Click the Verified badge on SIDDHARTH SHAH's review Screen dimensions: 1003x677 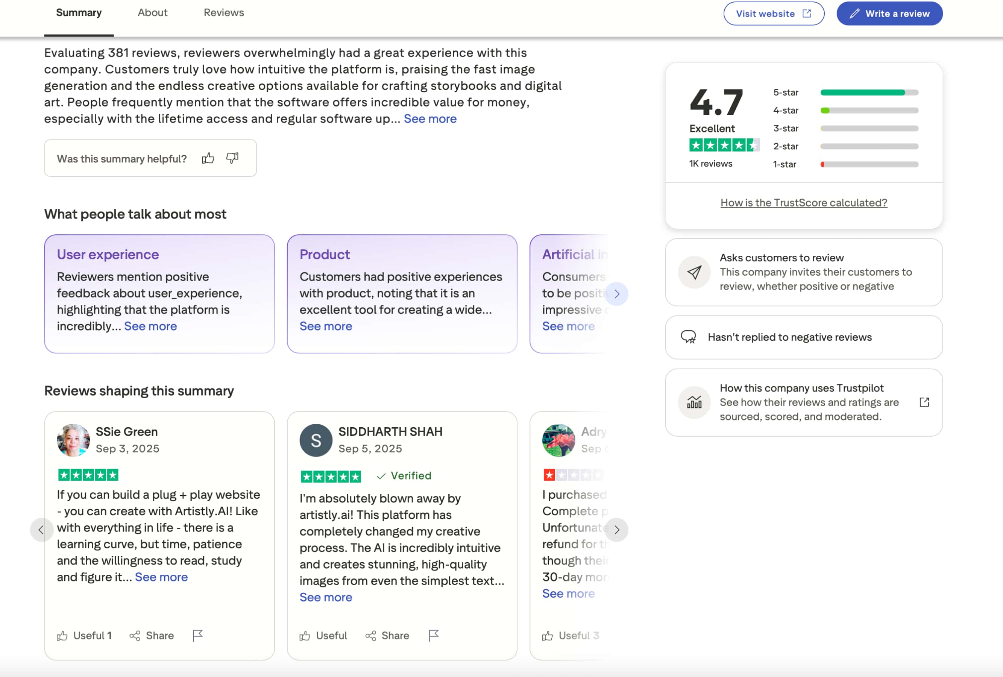pos(404,475)
